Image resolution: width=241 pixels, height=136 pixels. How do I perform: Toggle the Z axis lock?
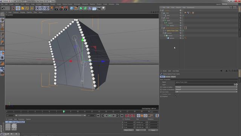pos(47,8)
